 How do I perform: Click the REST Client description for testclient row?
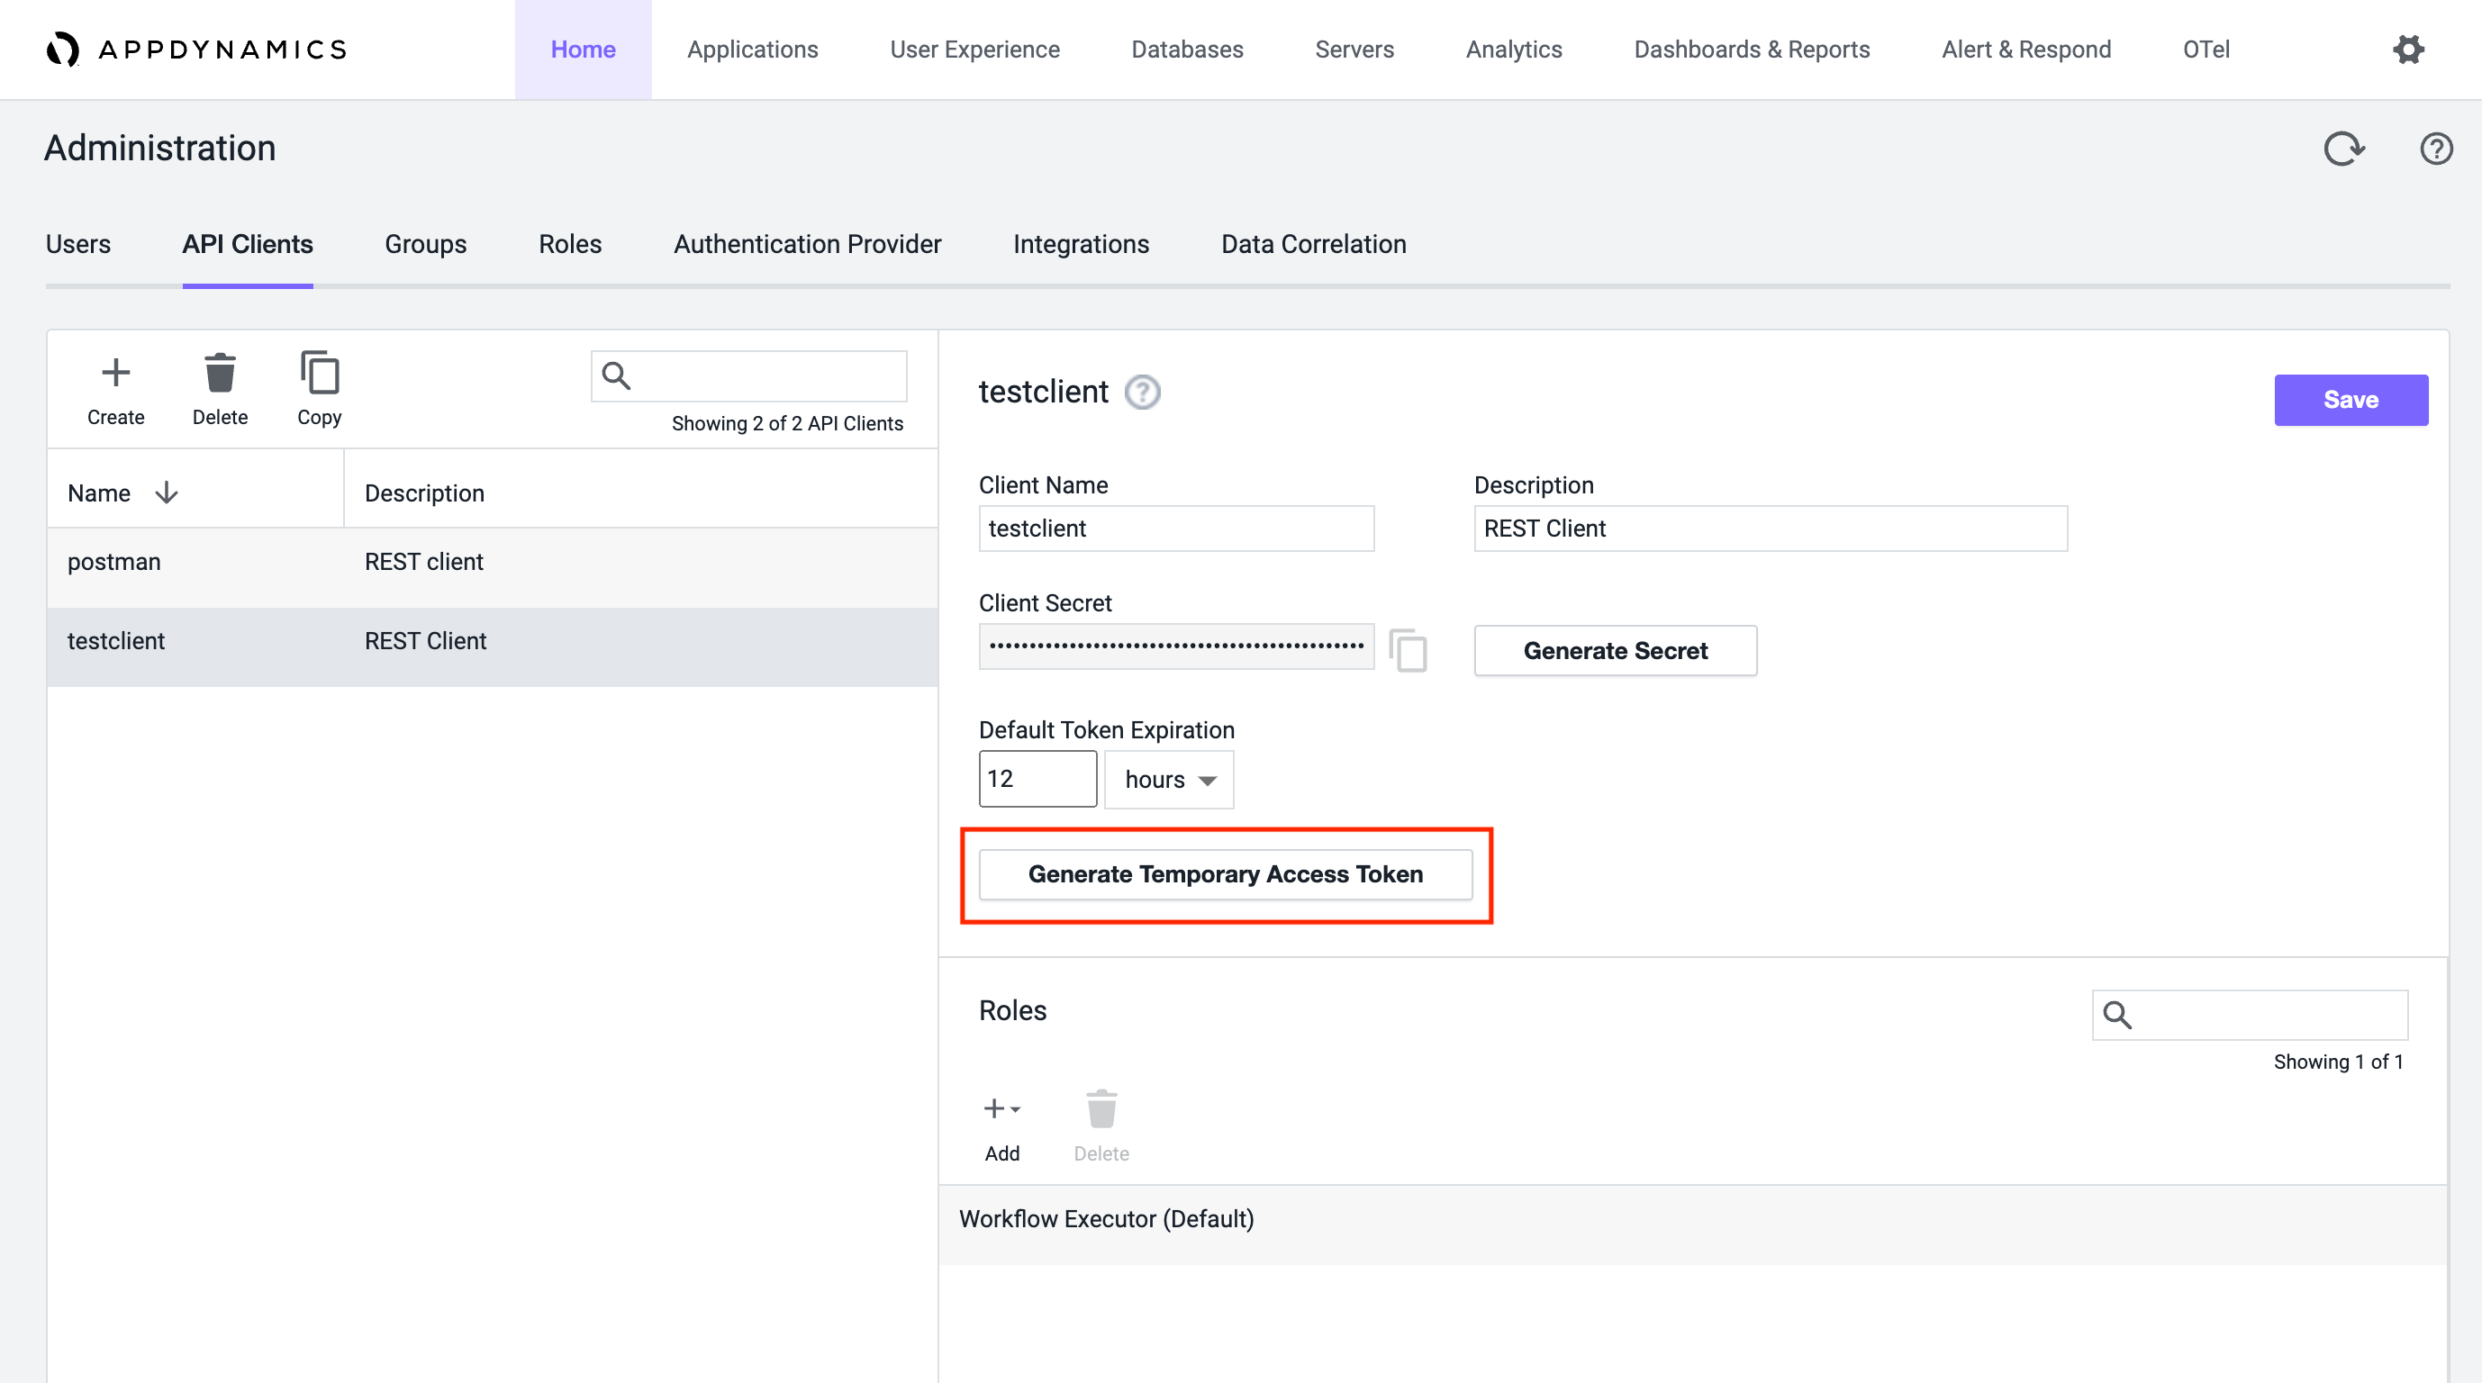425,641
